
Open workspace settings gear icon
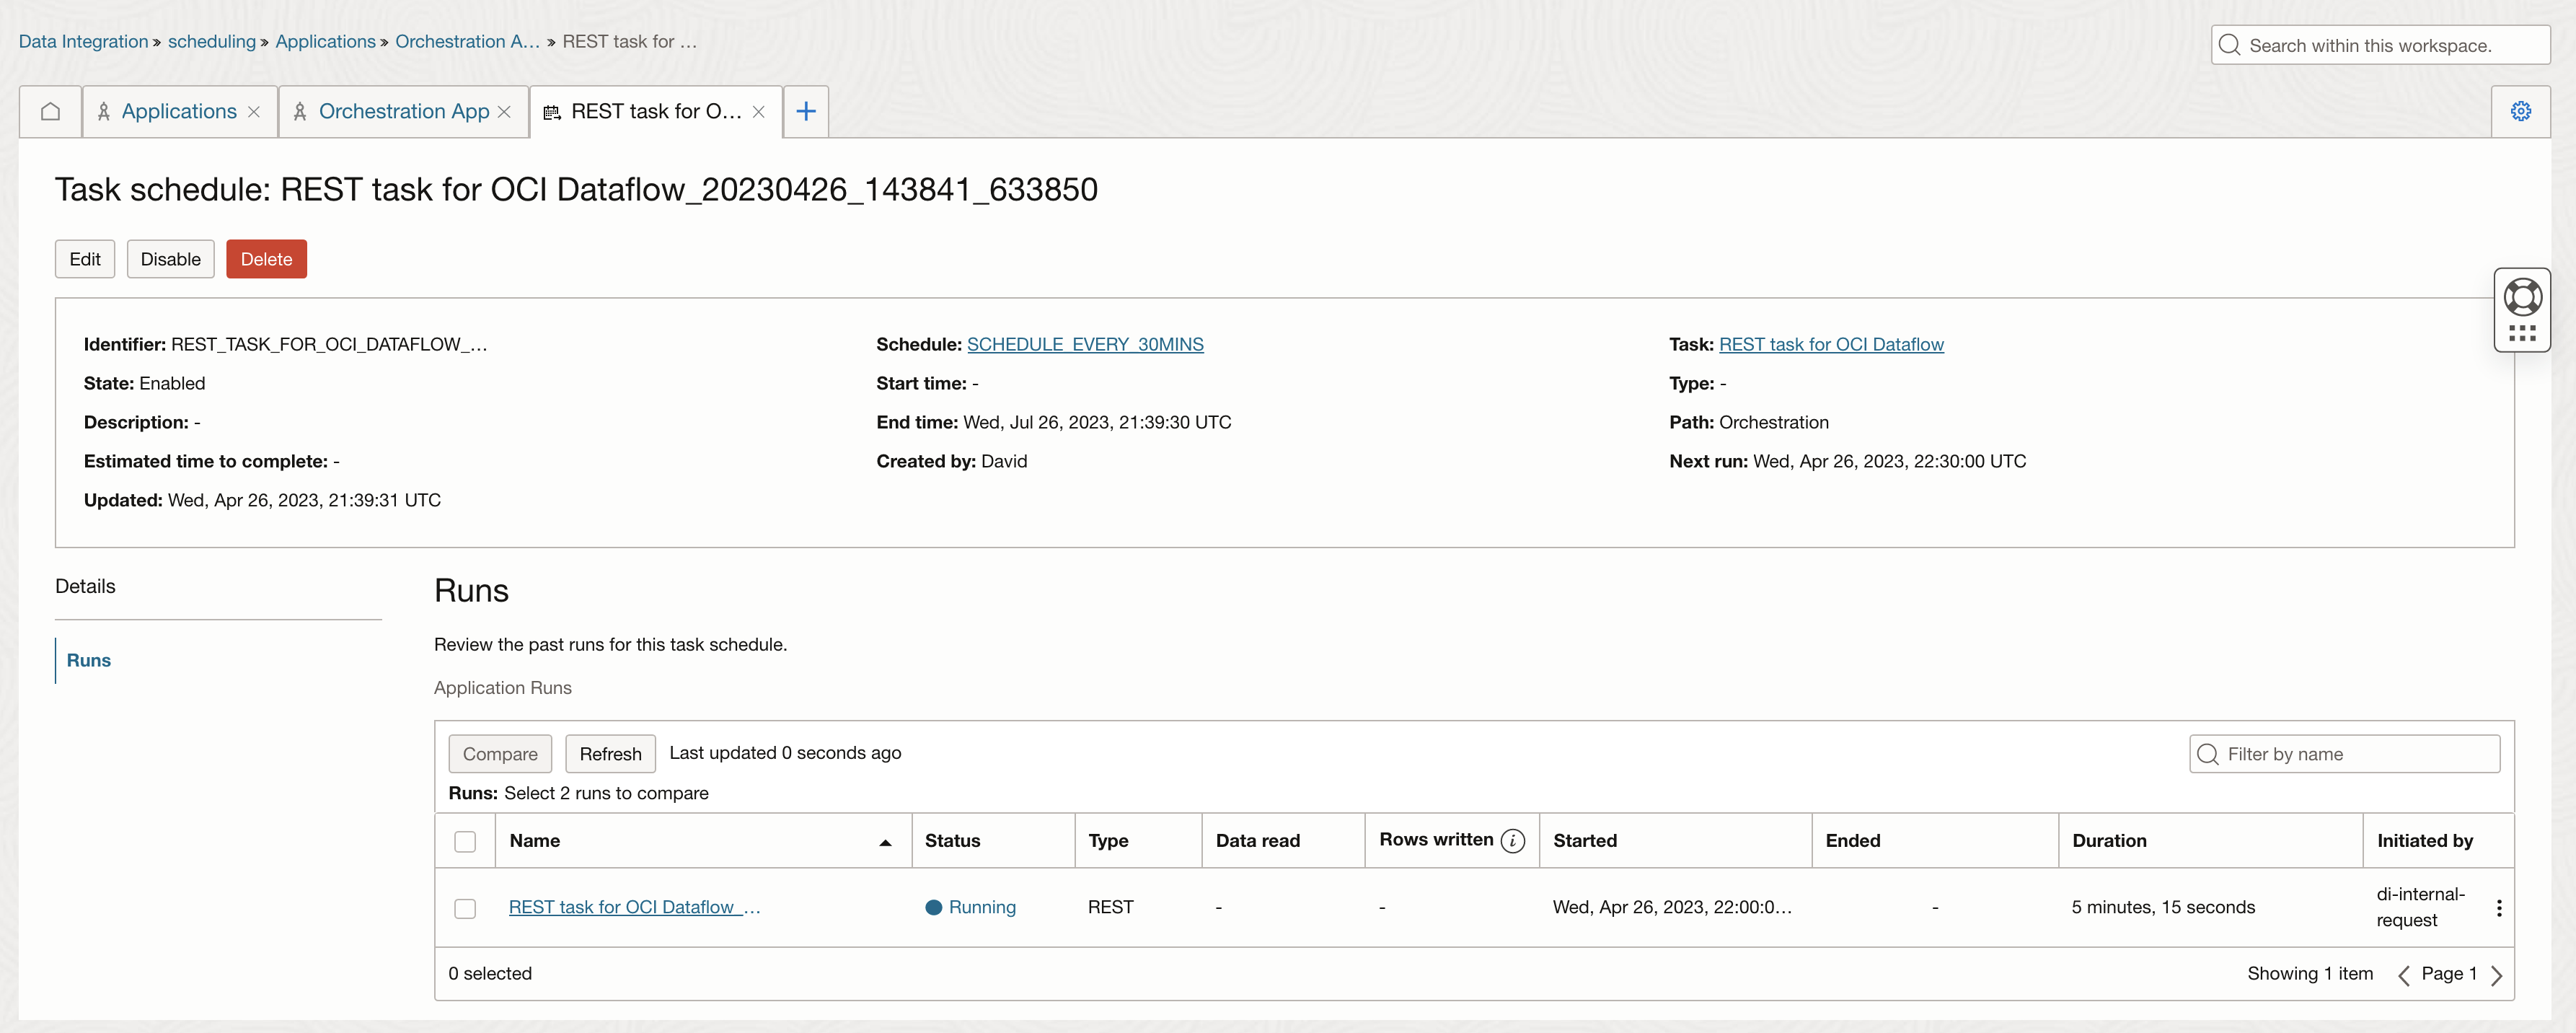pyautogui.click(x=2520, y=111)
